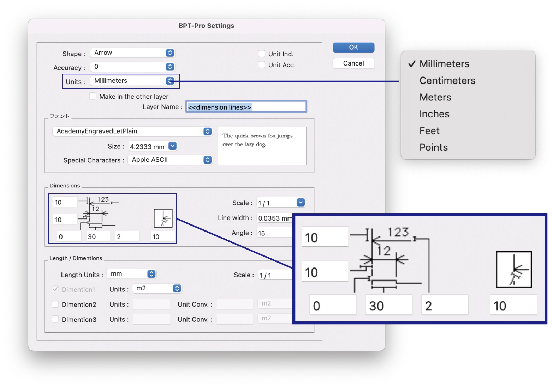Click the OK button
The height and width of the screenshot is (388, 553).
coord(353,47)
